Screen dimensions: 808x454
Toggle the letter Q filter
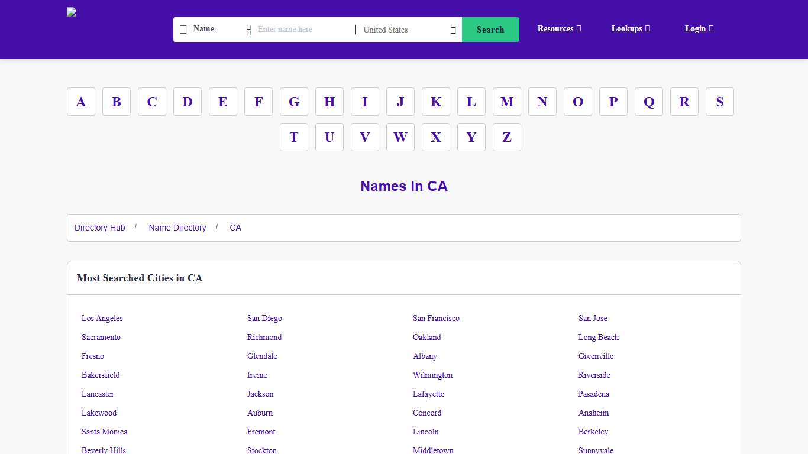(x=649, y=102)
